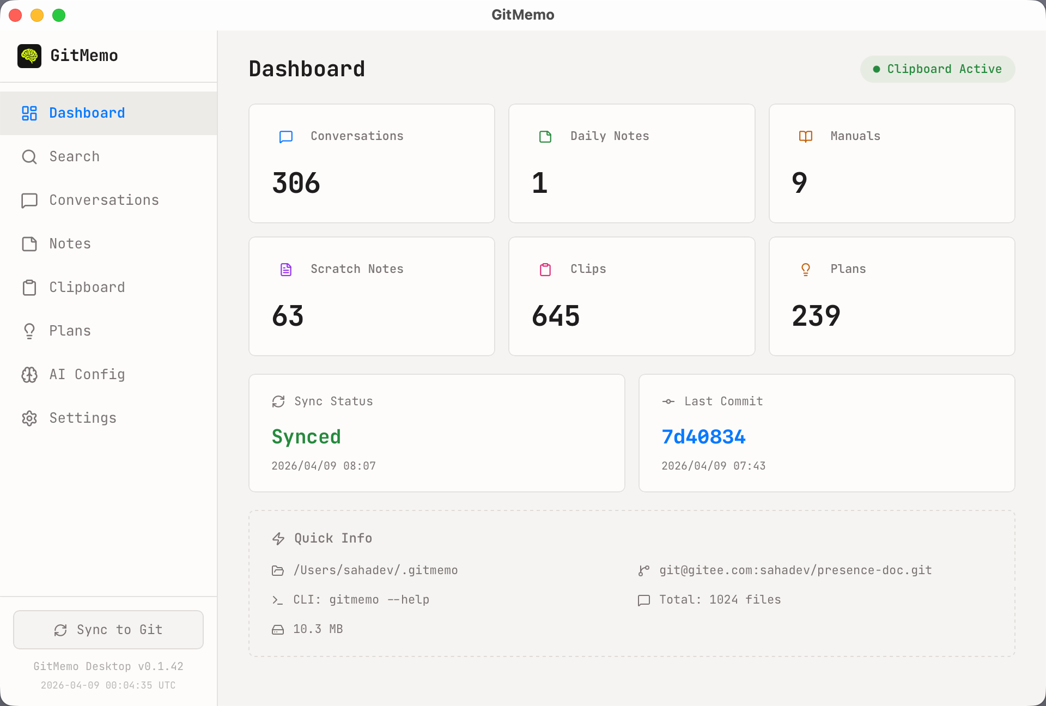The image size is (1046, 706).
Task: Click the GitMemo brain logo icon
Action: (x=29, y=56)
